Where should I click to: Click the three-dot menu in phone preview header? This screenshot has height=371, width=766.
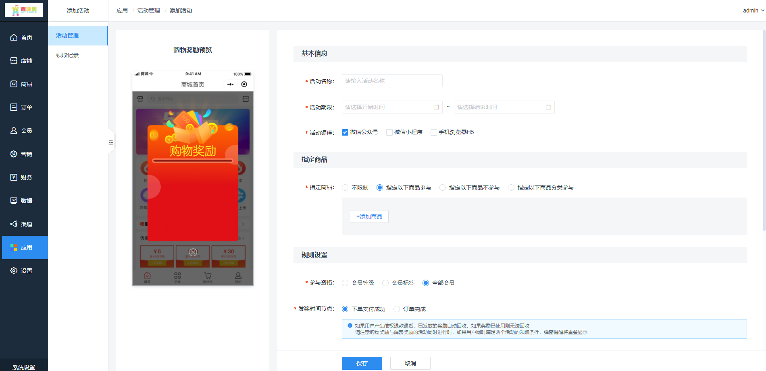230,85
